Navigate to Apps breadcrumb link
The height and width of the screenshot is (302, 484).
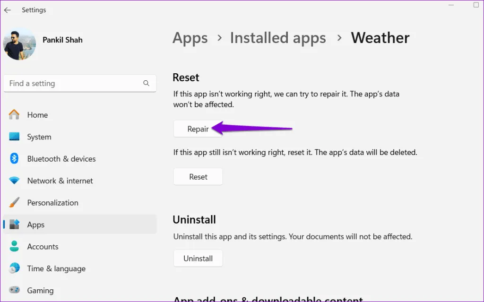tap(190, 38)
